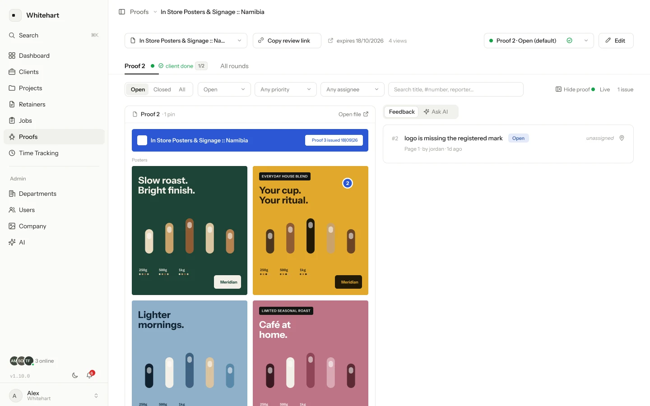Open the Open status dropdown filter

(224, 89)
